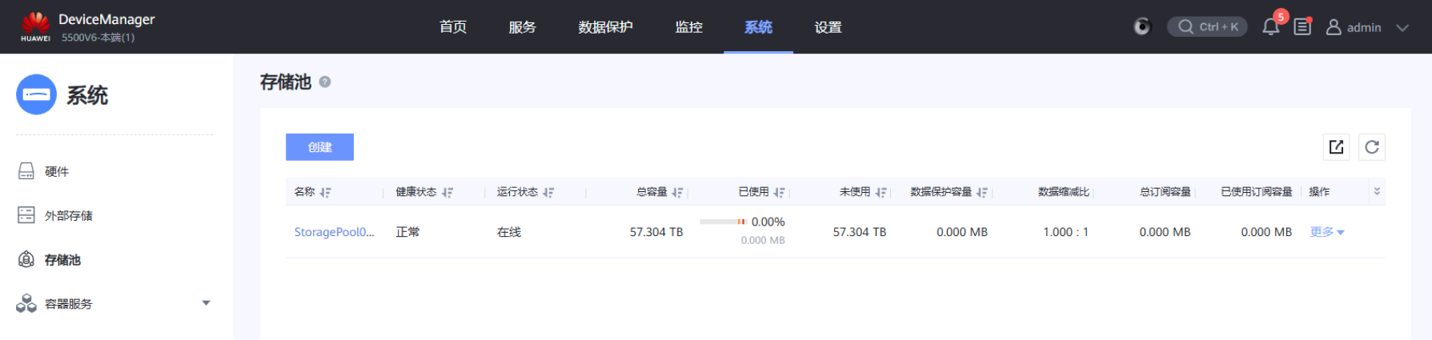Click the notification bell icon
This screenshot has height=340, width=1432.
[x=1270, y=27]
